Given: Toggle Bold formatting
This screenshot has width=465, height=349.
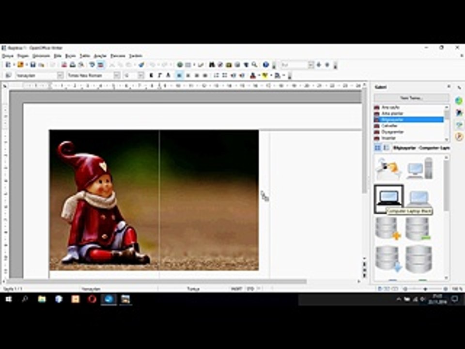Looking at the screenshot, I should tap(151, 76).
